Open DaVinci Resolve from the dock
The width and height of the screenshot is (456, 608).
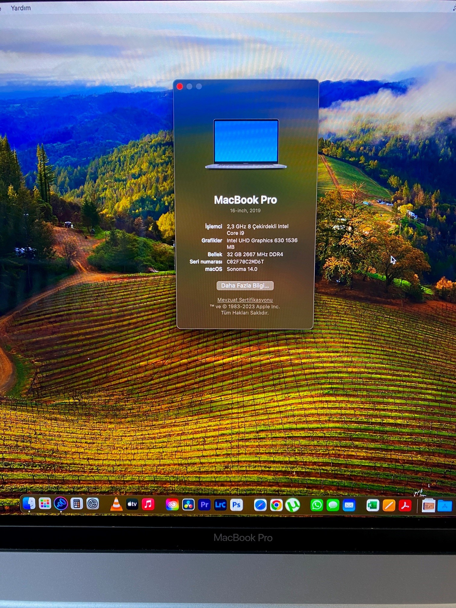coord(188,505)
